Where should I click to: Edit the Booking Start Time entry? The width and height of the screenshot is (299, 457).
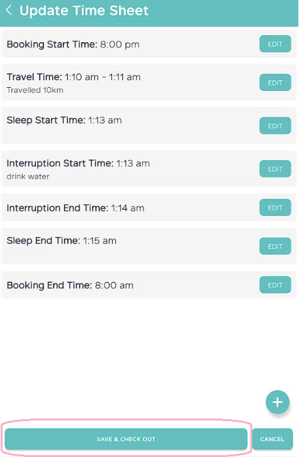tap(275, 44)
